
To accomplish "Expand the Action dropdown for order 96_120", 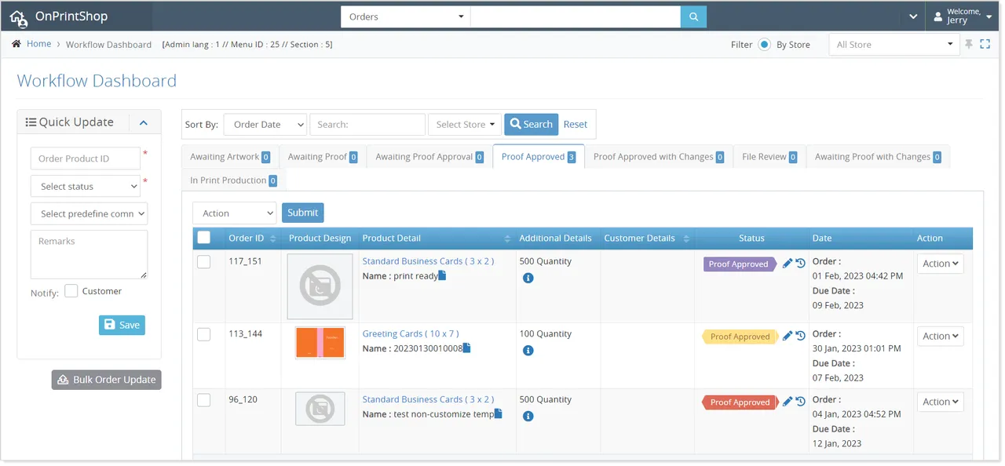I will click(x=940, y=402).
